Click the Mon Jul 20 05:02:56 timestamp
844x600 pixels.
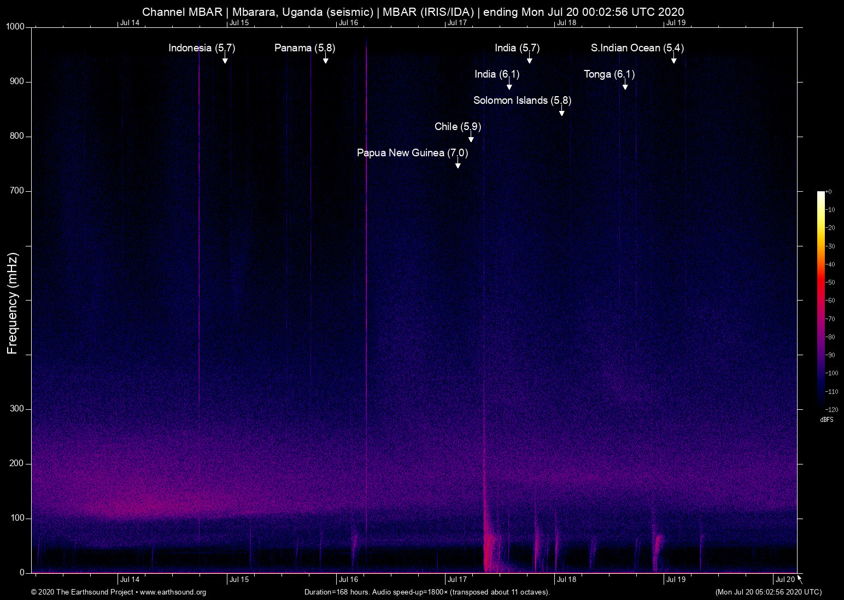(769, 592)
